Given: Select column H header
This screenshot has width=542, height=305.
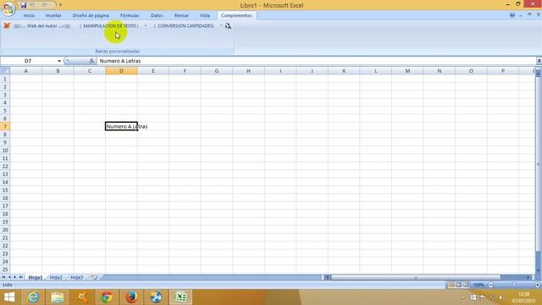Looking at the screenshot, I should point(248,71).
